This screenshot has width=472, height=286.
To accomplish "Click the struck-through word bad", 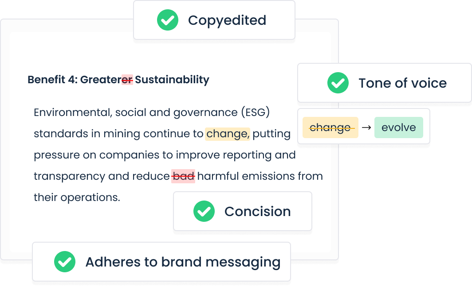I will pos(183,176).
